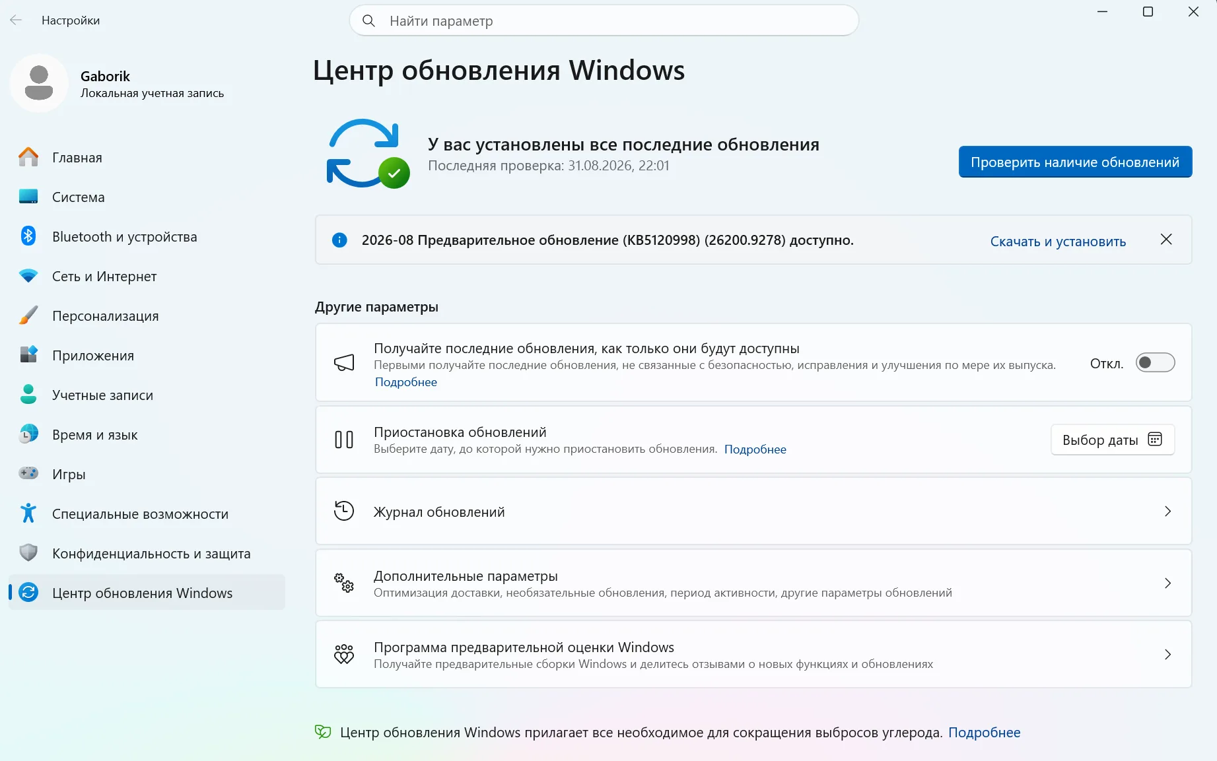The image size is (1217, 761).
Task: Click Проверить наличие обновлений button
Action: [1075, 162]
